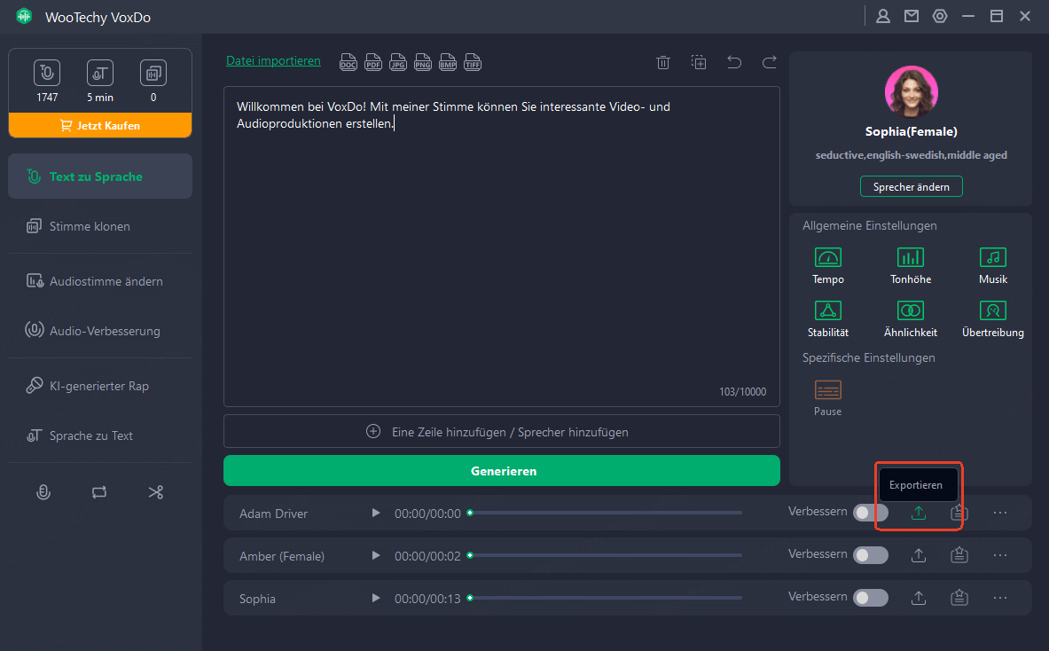Switch to Stimme klonen tab
Screen dimensions: 1049x651
tap(90, 226)
